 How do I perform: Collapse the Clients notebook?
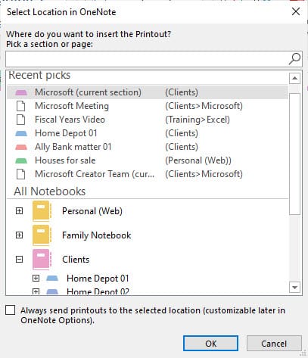(x=19, y=260)
